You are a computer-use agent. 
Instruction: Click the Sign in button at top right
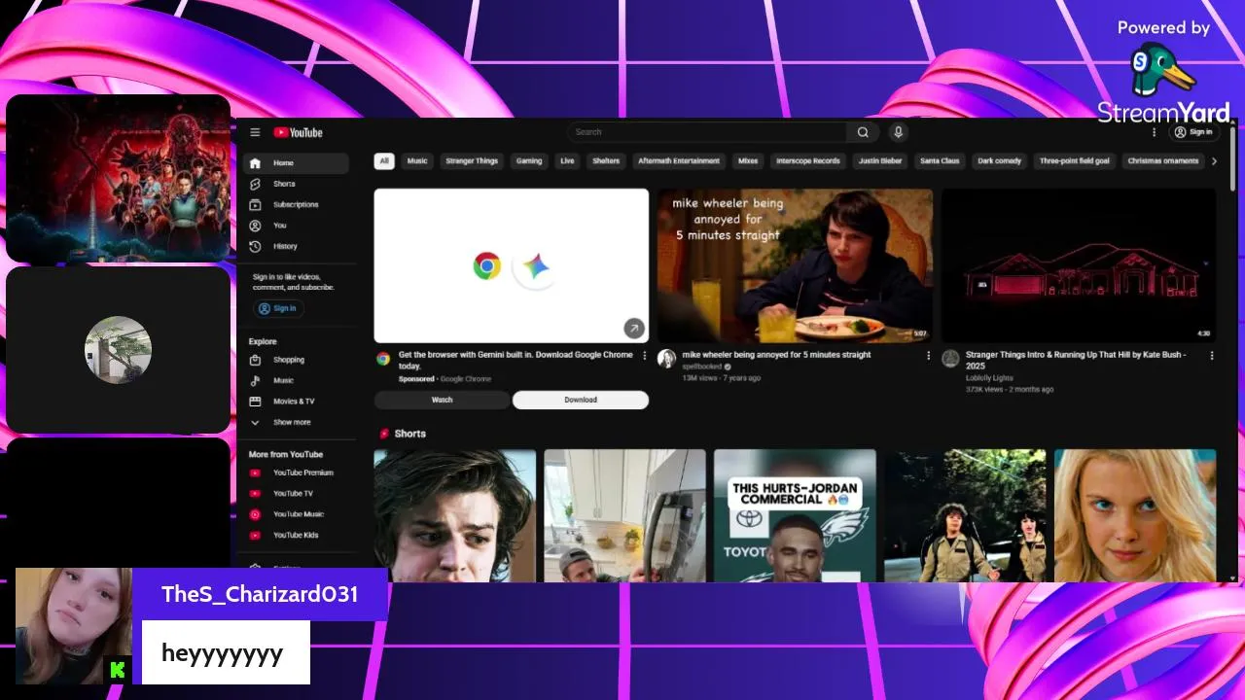[1193, 132]
